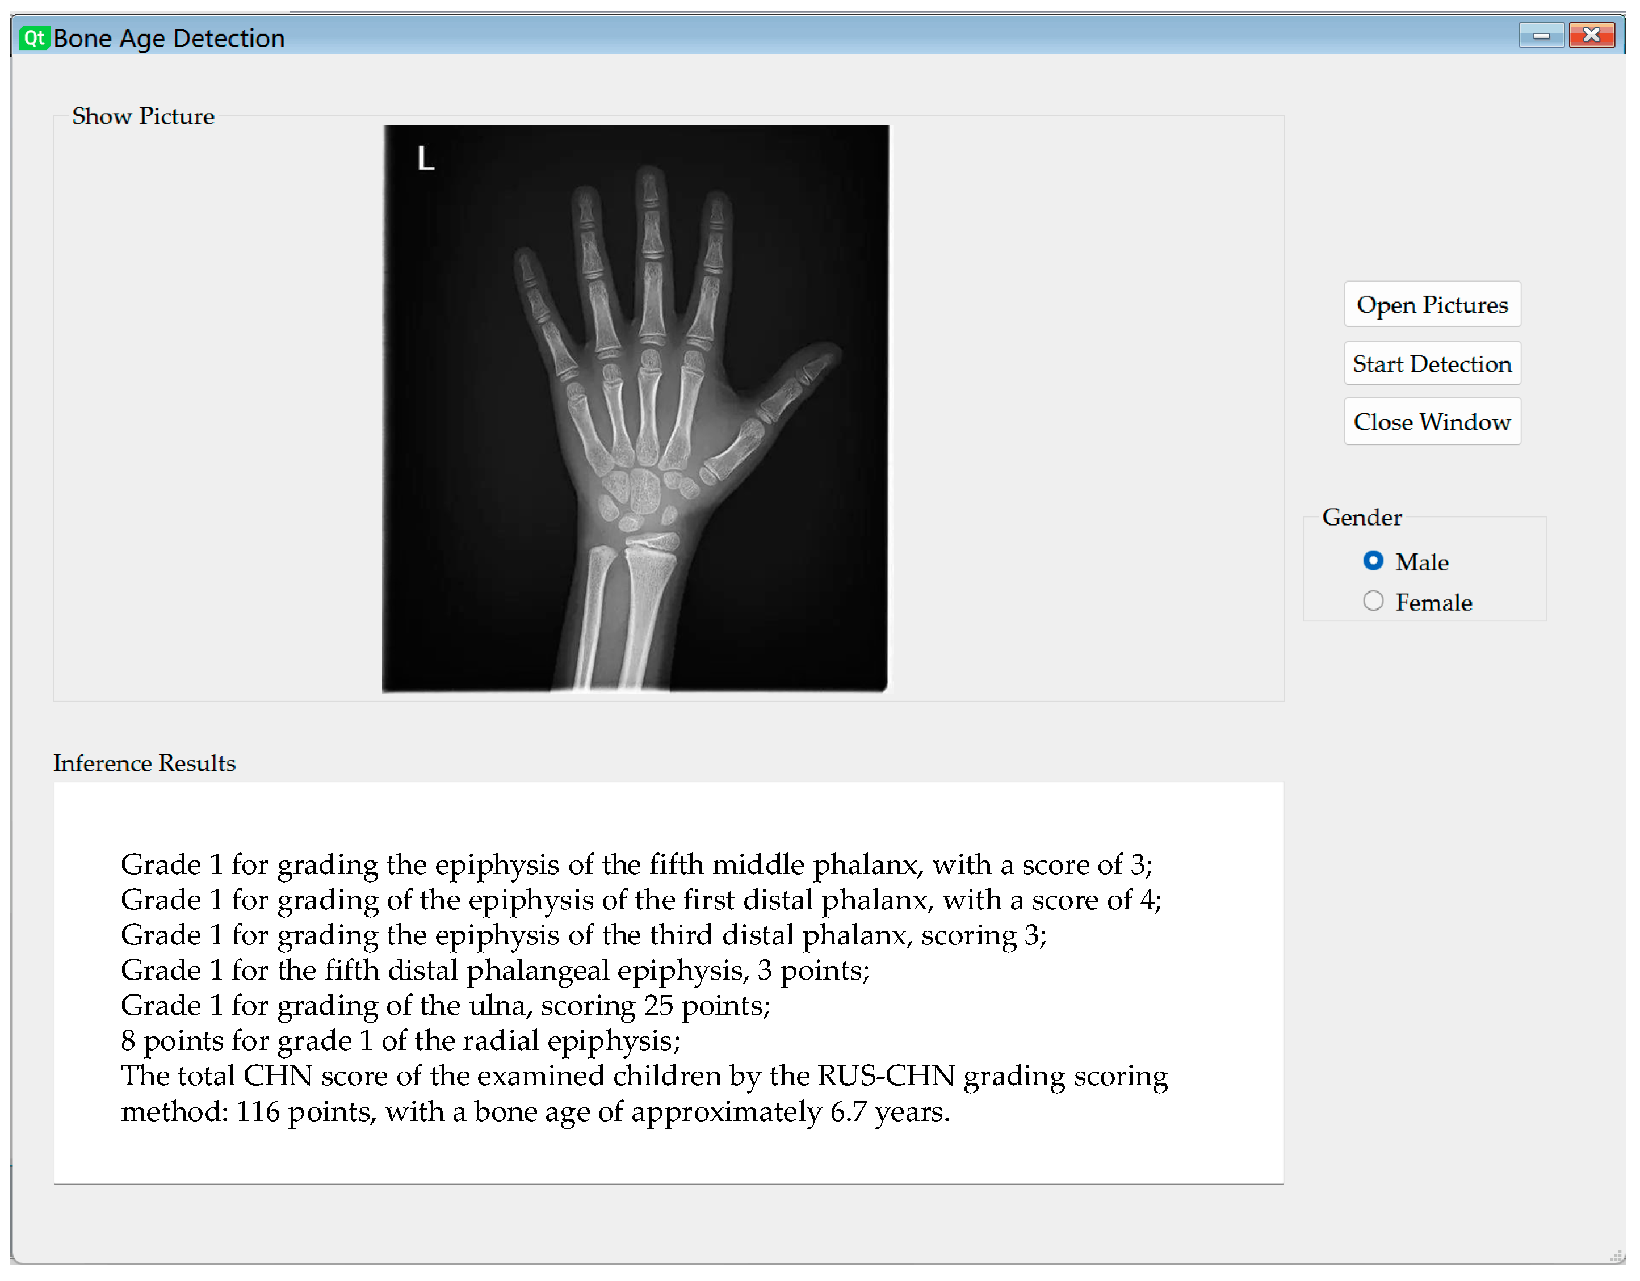Click the fifth middle phalanx result line
This screenshot has width=1640, height=1281.
pos(636,865)
